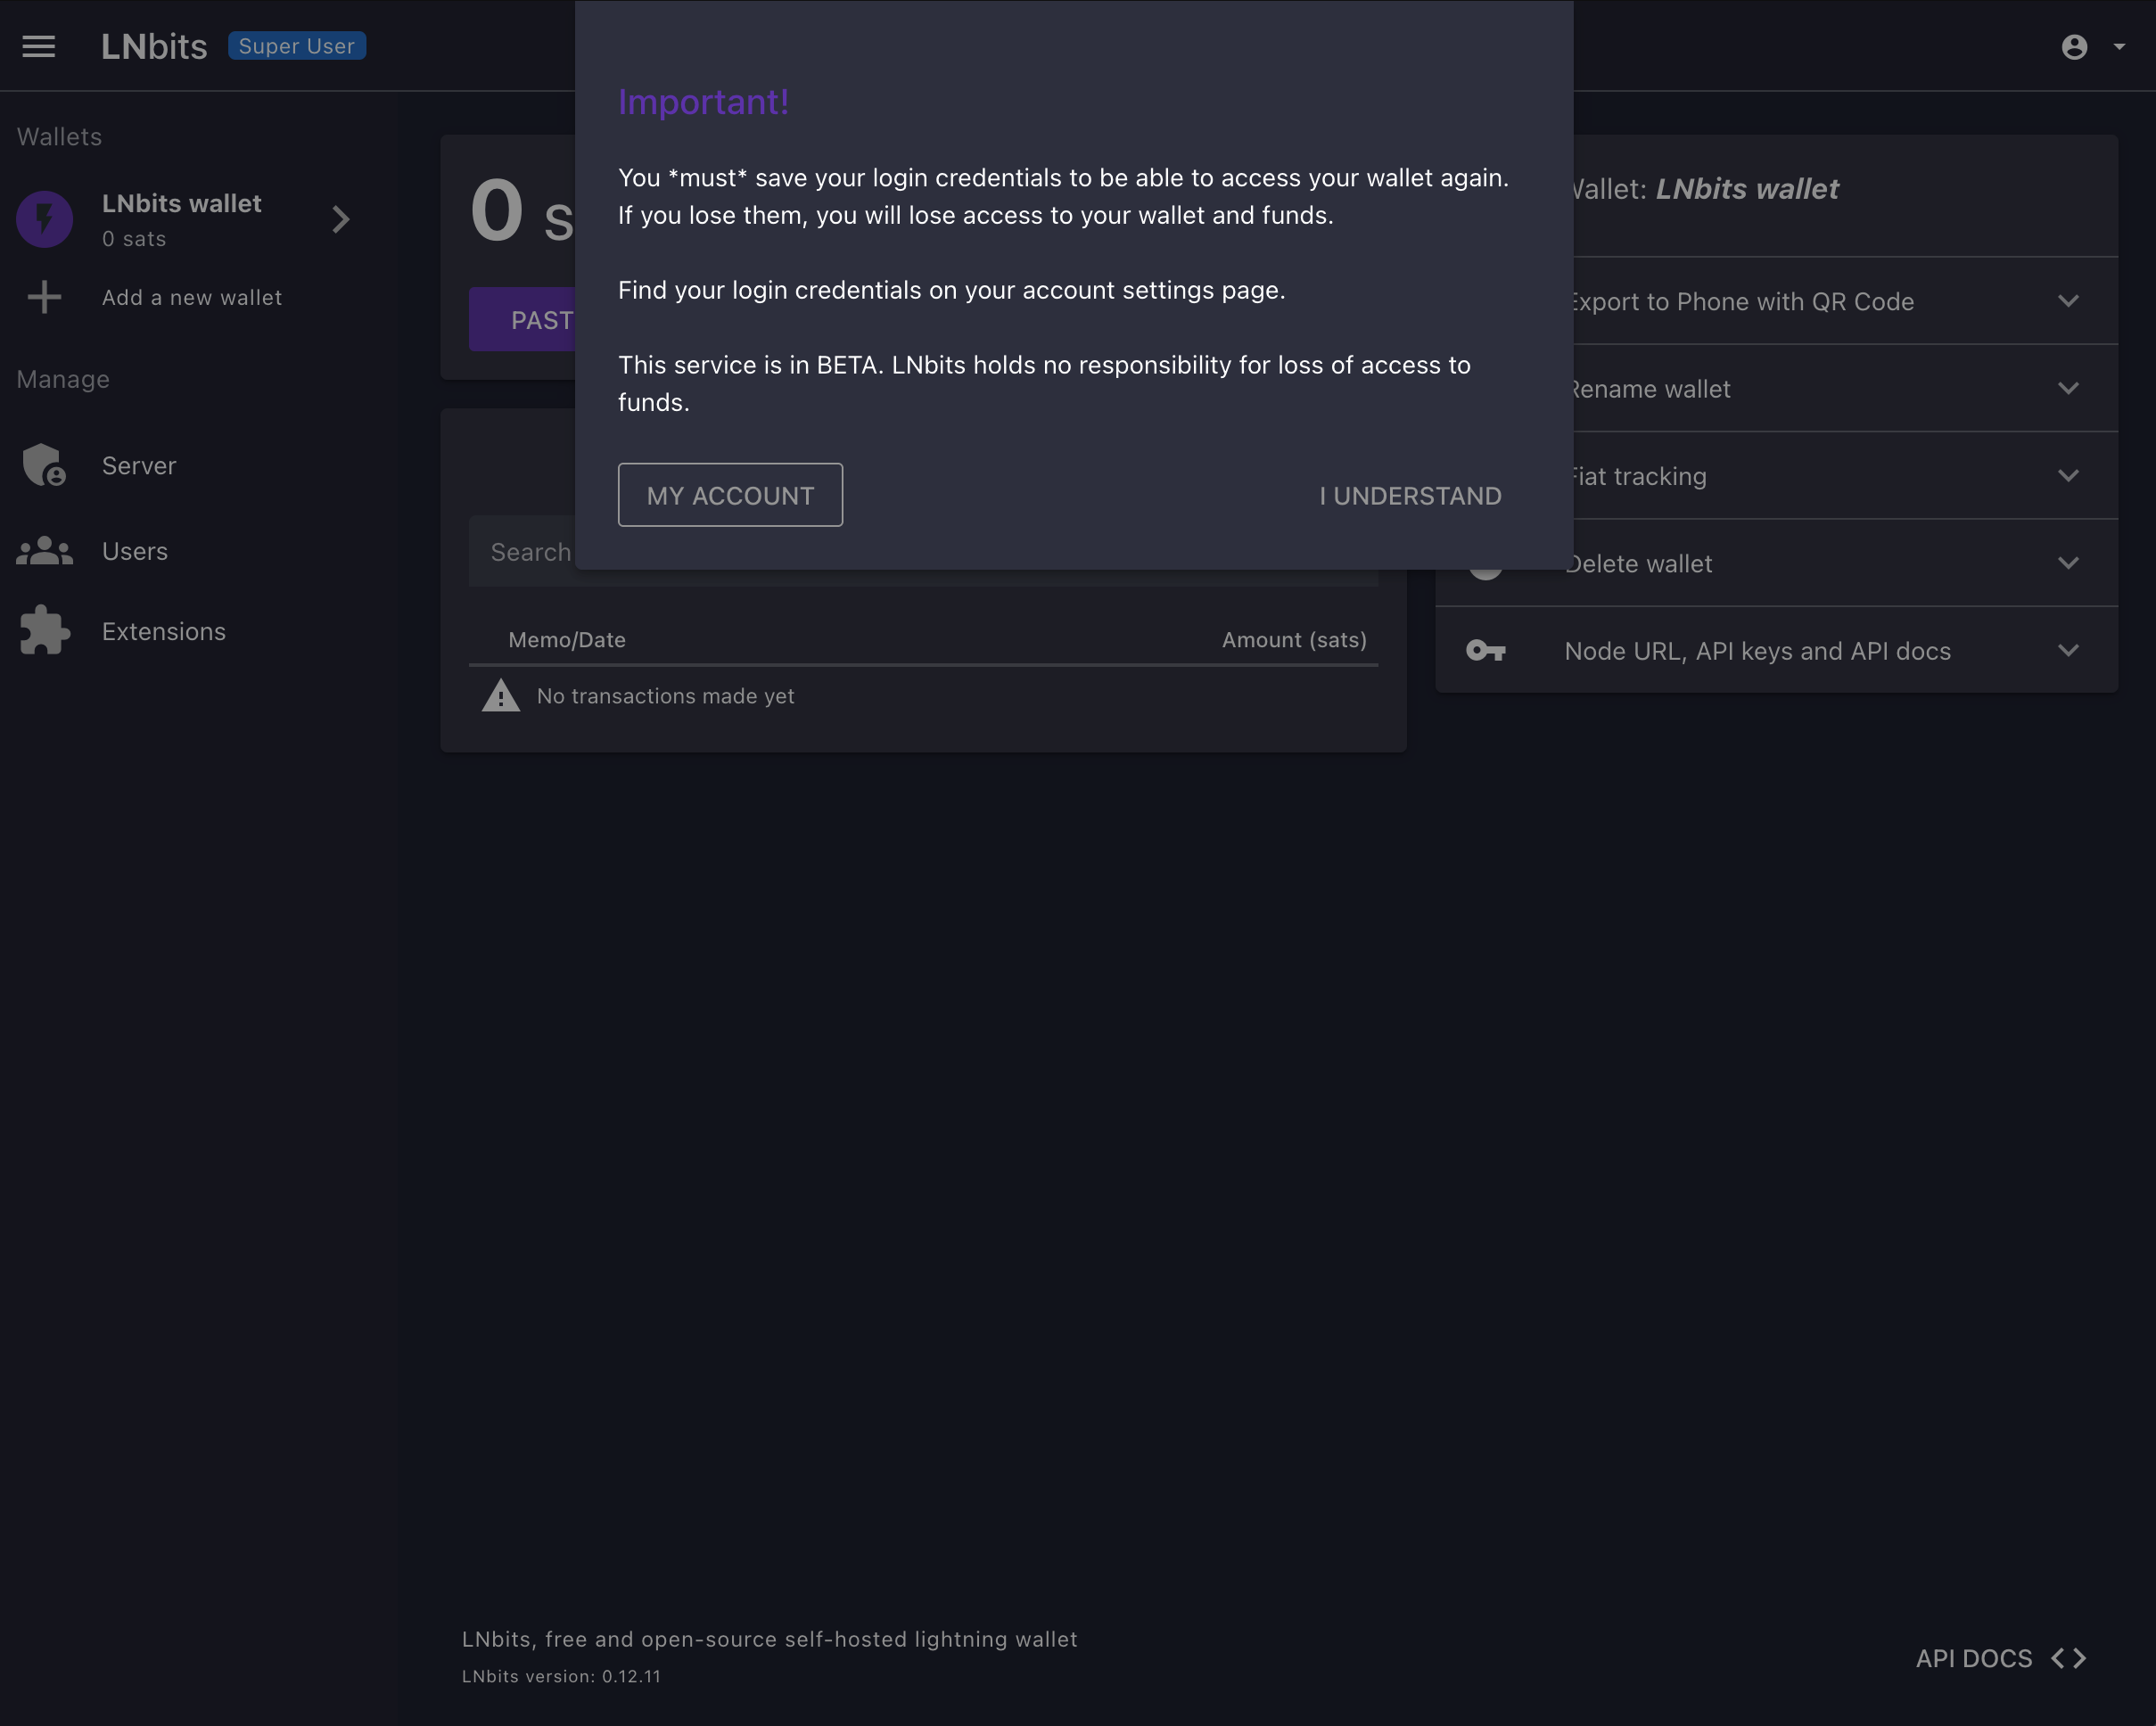Image resolution: width=2156 pixels, height=1726 pixels.
Task: Click the user account avatar icon
Action: click(2074, 47)
